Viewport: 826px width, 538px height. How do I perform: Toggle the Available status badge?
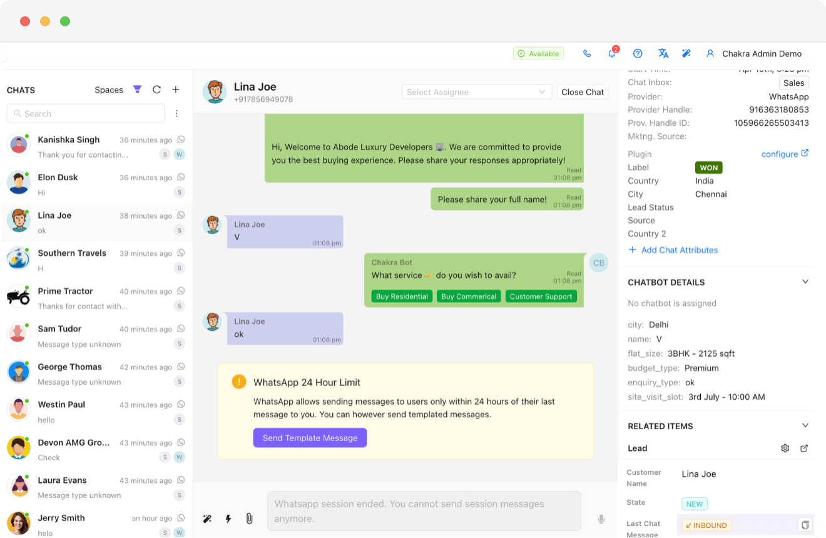tap(538, 54)
